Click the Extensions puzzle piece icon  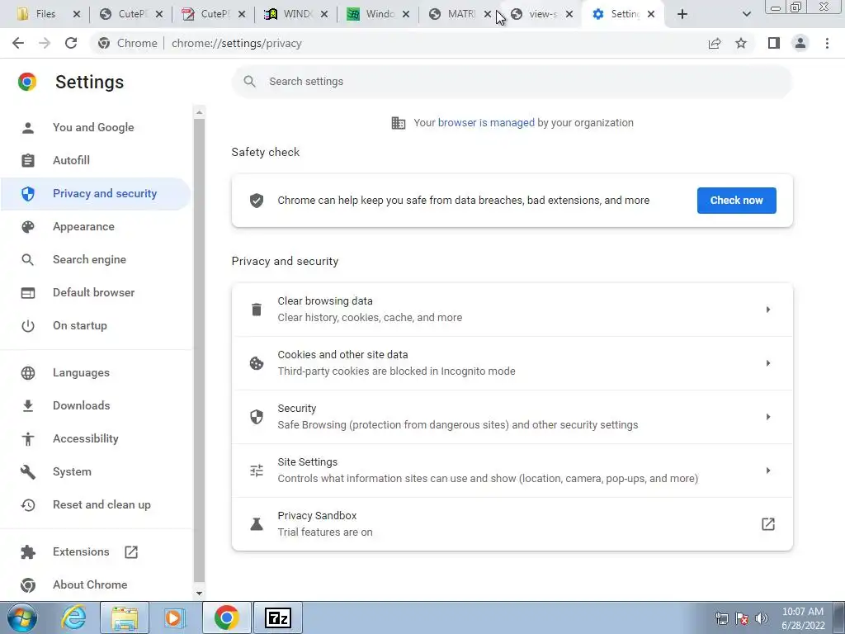27,551
